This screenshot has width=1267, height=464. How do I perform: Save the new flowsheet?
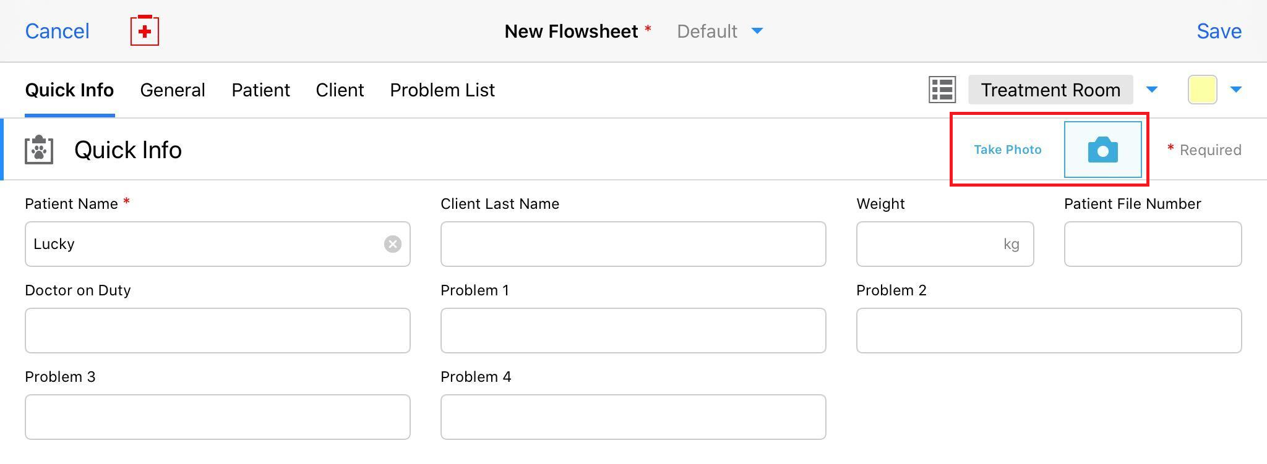(1219, 31)
